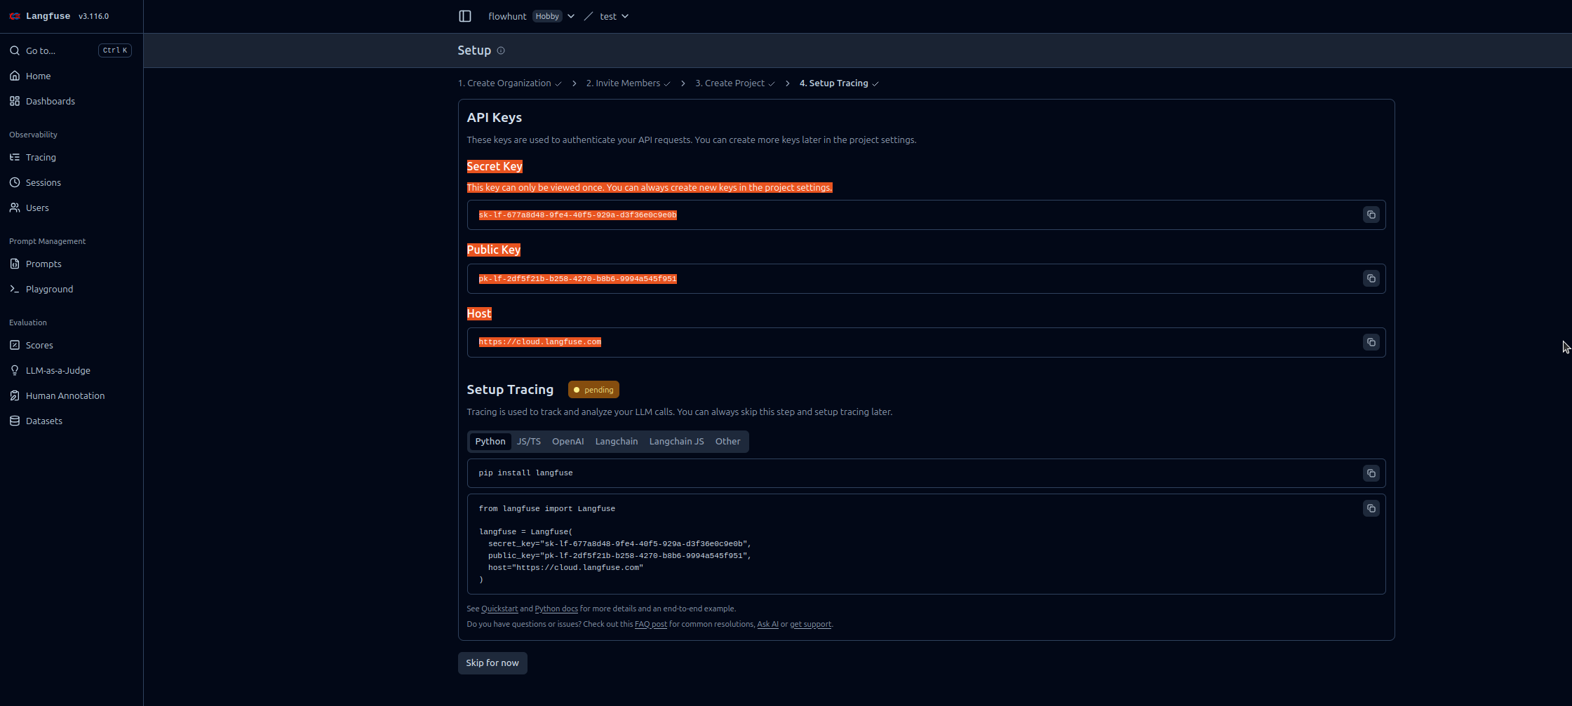Click the Skip for now button
Image resolution: width=1572 pixels, height=706 pixels.
pos(492,663)
